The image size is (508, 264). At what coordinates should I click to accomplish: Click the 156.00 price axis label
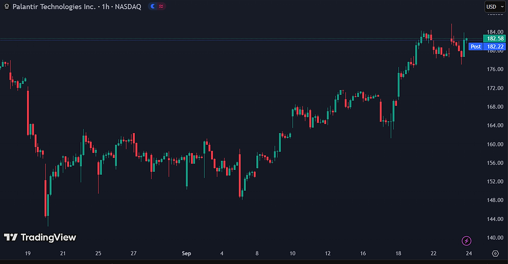point(495,163)
